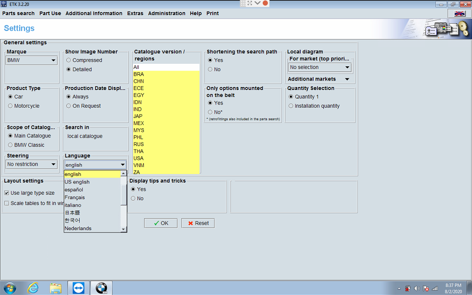472x295 pixels.
Task: Click the network signal tray icon
Action: (x=435, y=289)
